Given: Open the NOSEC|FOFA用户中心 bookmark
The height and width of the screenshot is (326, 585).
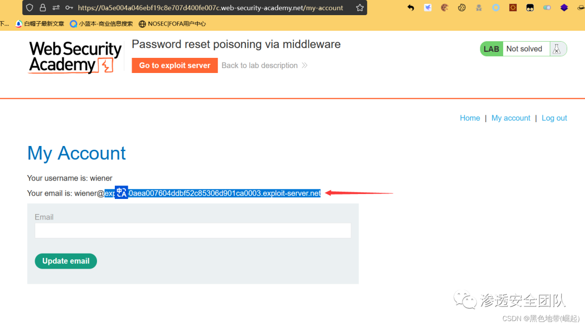Looking at the screenshot, I should pyautogui.click(x=172, y=24).
